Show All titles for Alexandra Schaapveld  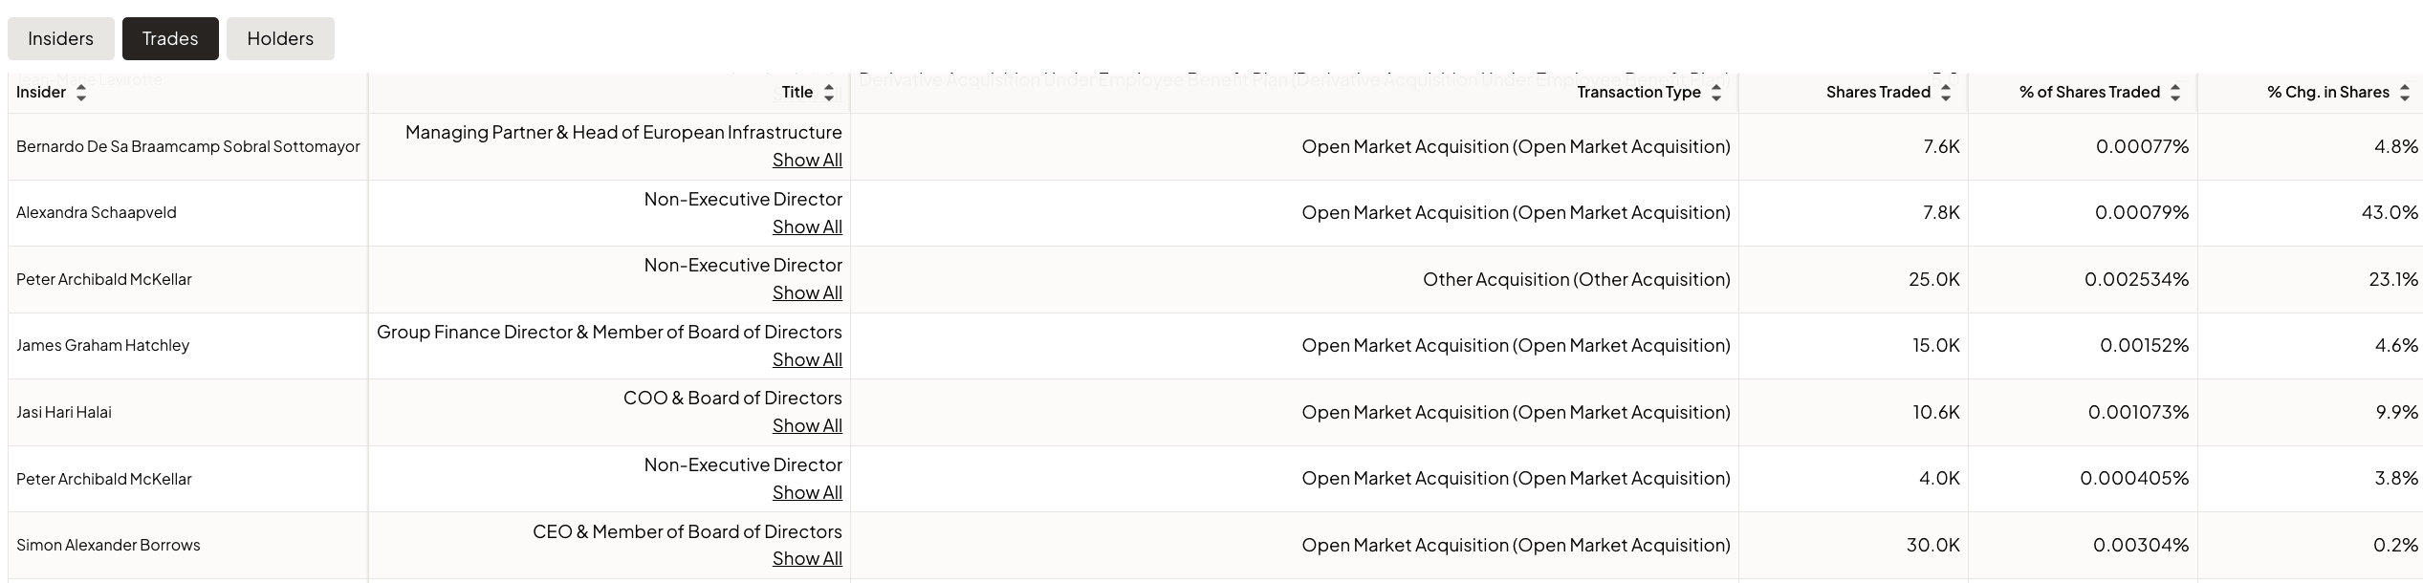pos(807,227)
